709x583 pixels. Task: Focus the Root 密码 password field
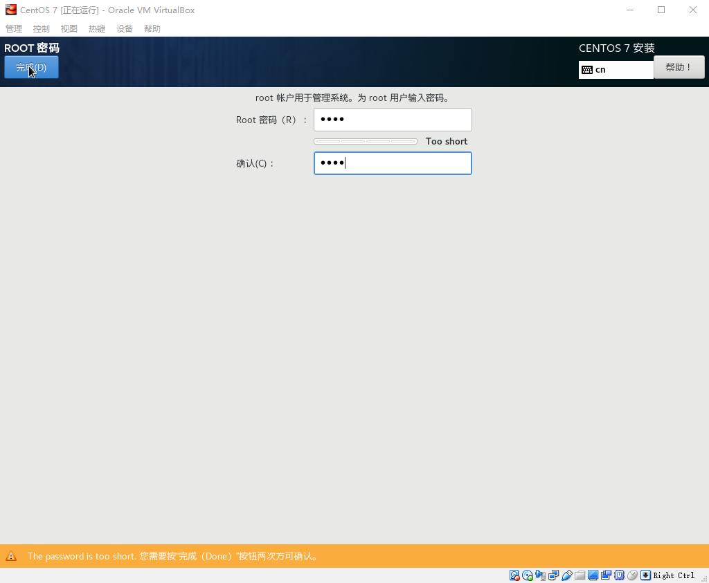pos(393,120)
